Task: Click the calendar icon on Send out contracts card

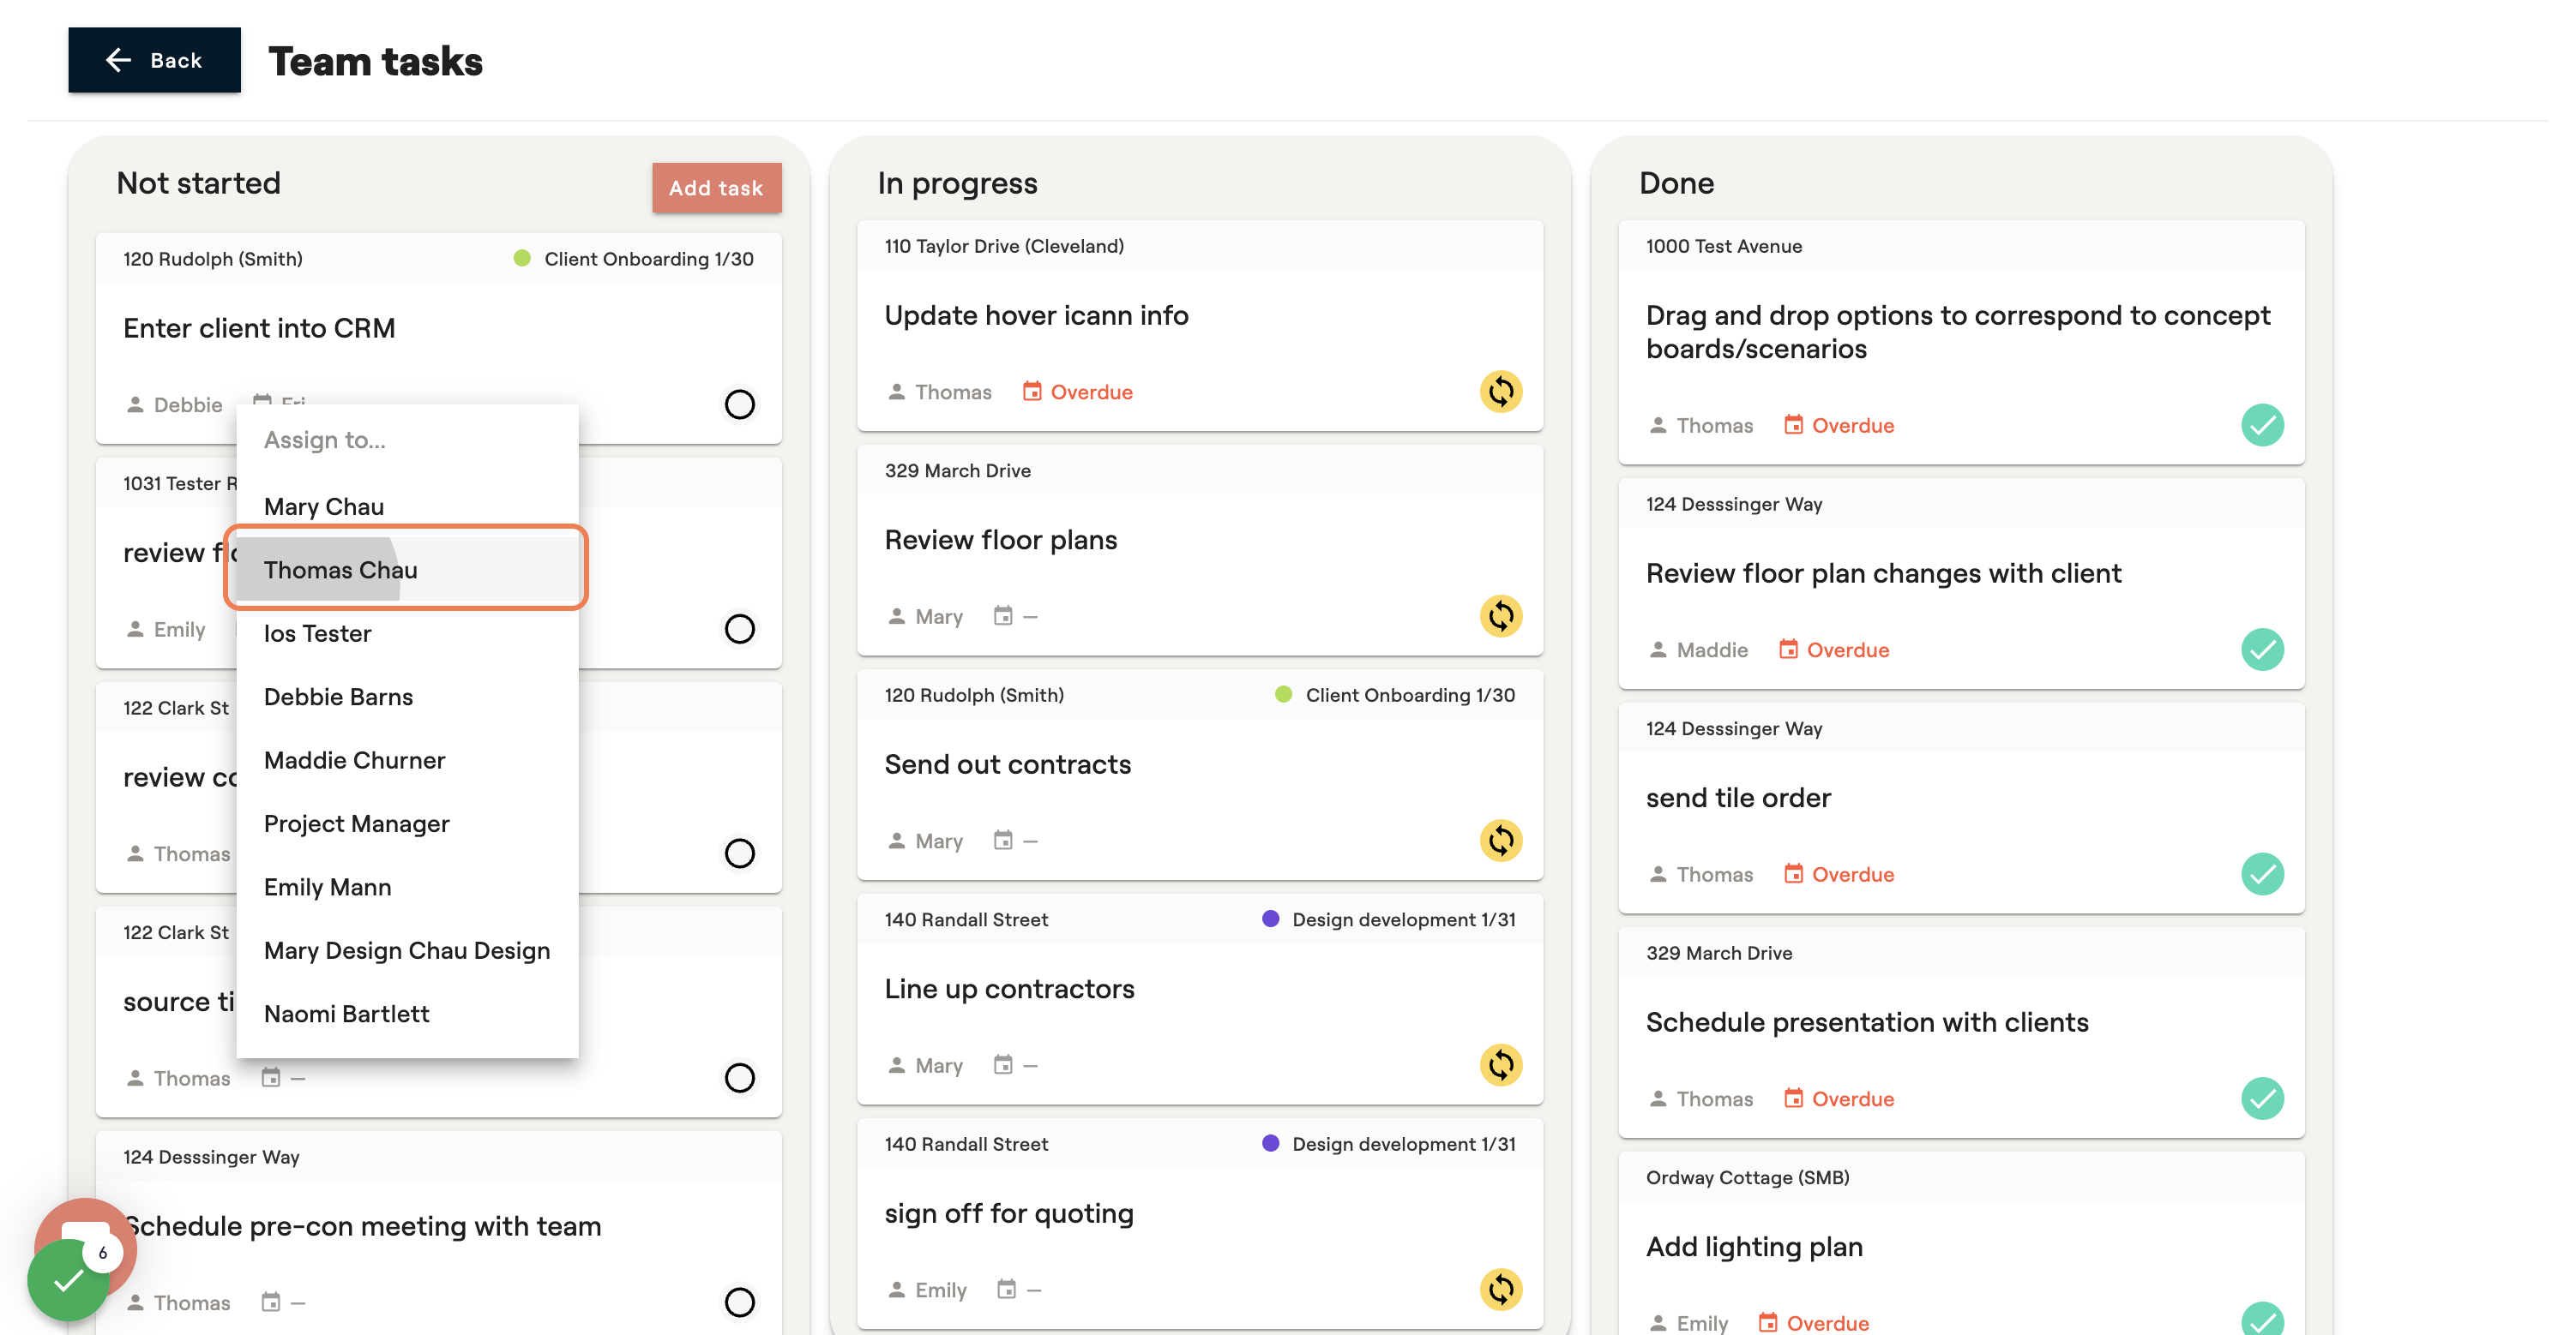Action: pos(1003,841)
